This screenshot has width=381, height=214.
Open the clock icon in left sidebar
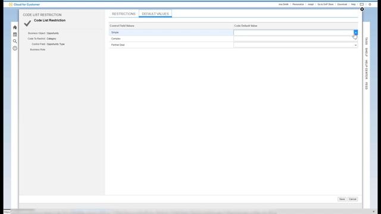point(15,48)
